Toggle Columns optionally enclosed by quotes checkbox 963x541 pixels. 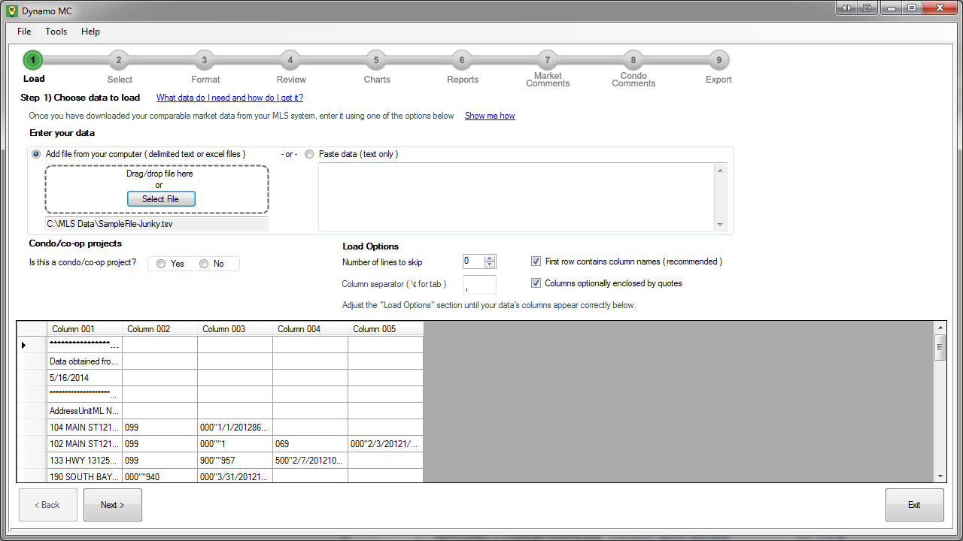[536, 283]
